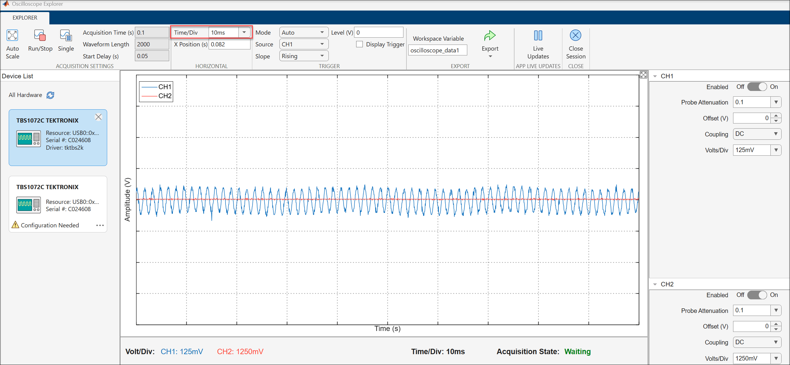Click the unconfigured oscilloscope device icon

(29, 205)
